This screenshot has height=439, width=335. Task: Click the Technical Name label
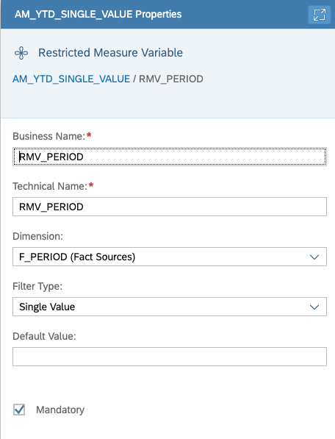click(x=50, y=186)
